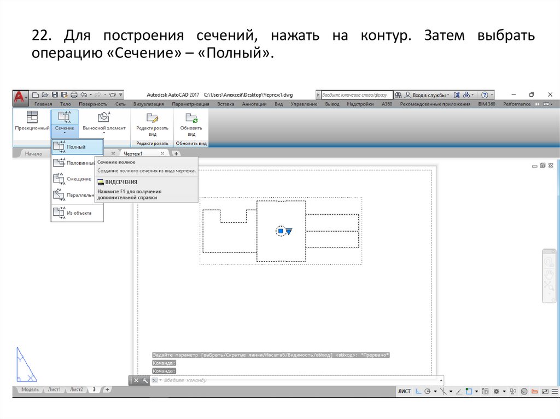Choose Из объекта in section menu
This screenshot has height=419, width=560.
tap(77, 213)
